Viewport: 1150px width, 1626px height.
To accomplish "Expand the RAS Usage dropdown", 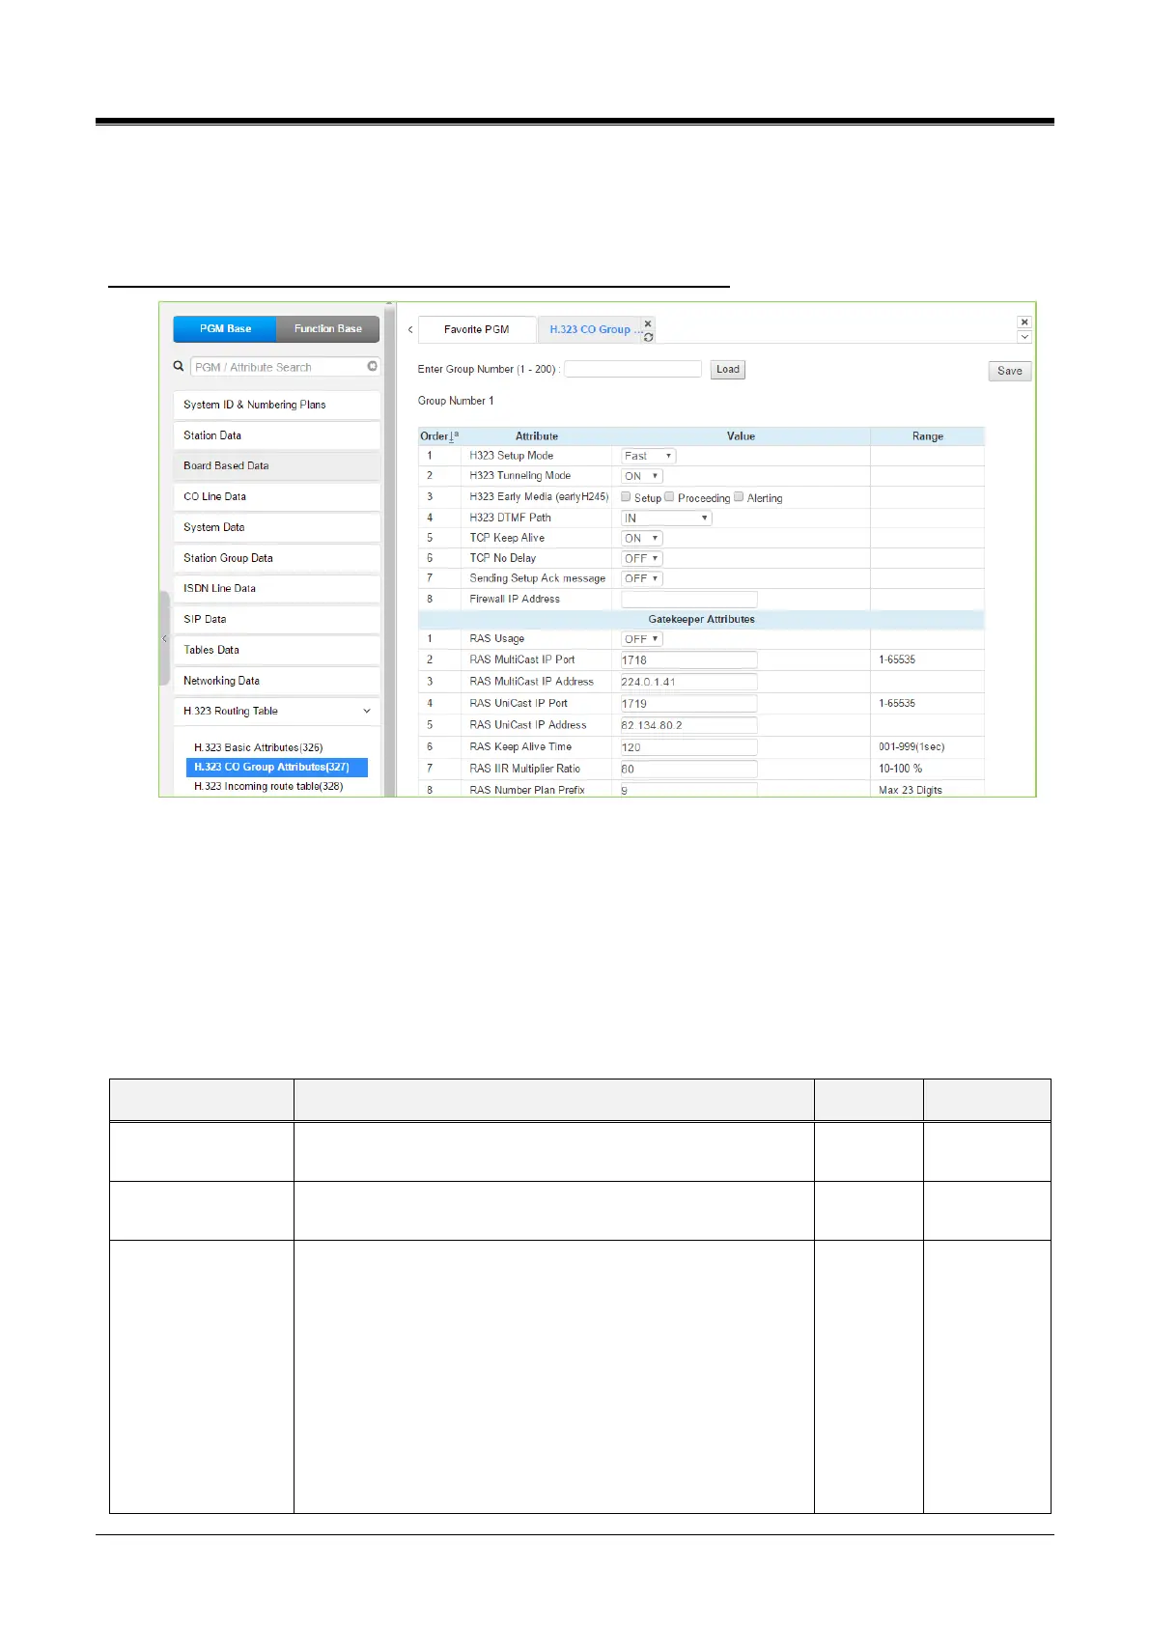I will point(641,639).
